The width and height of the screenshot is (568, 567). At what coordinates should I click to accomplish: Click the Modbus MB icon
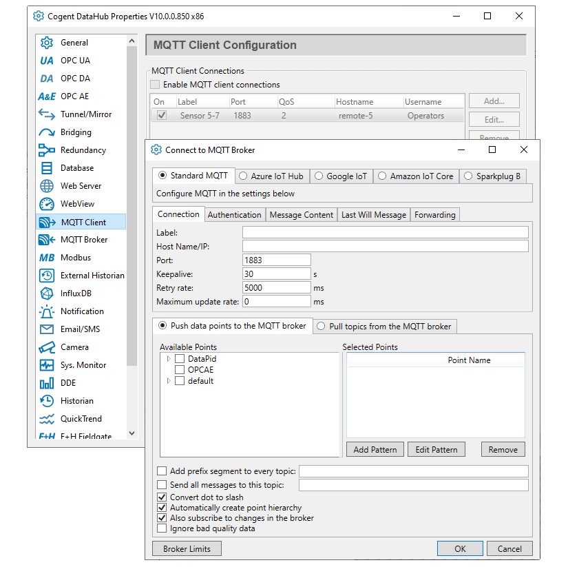[x=47, y=258]
